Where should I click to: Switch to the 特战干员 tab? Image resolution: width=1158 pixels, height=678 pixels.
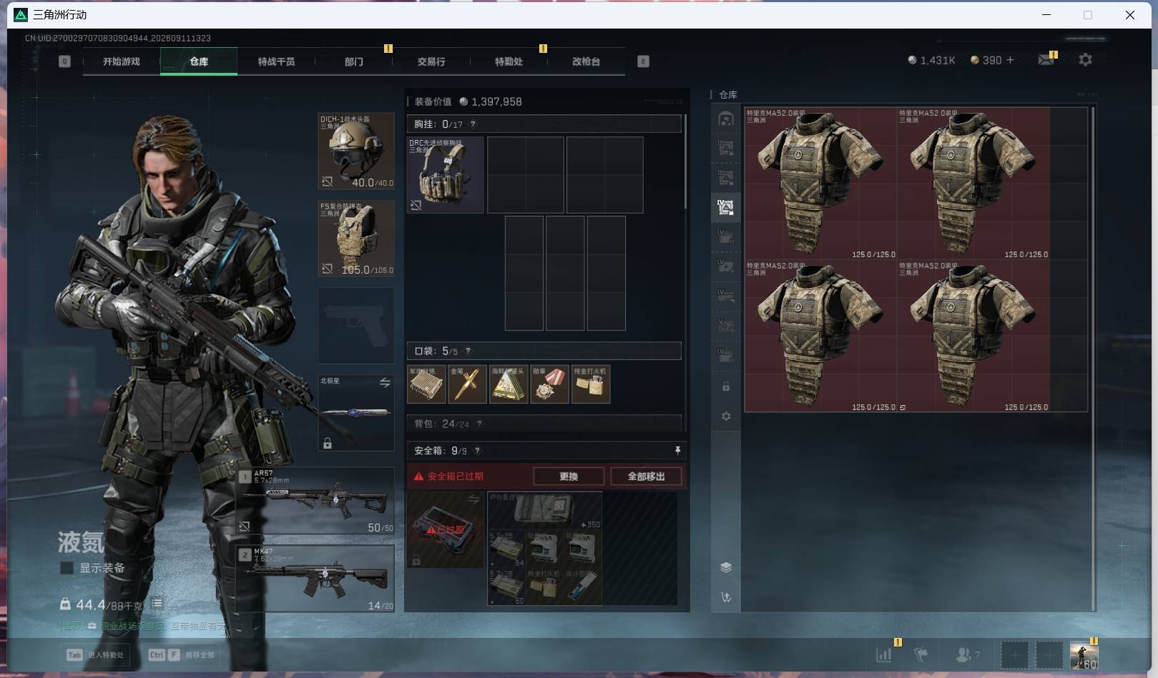tap(276, 61)
